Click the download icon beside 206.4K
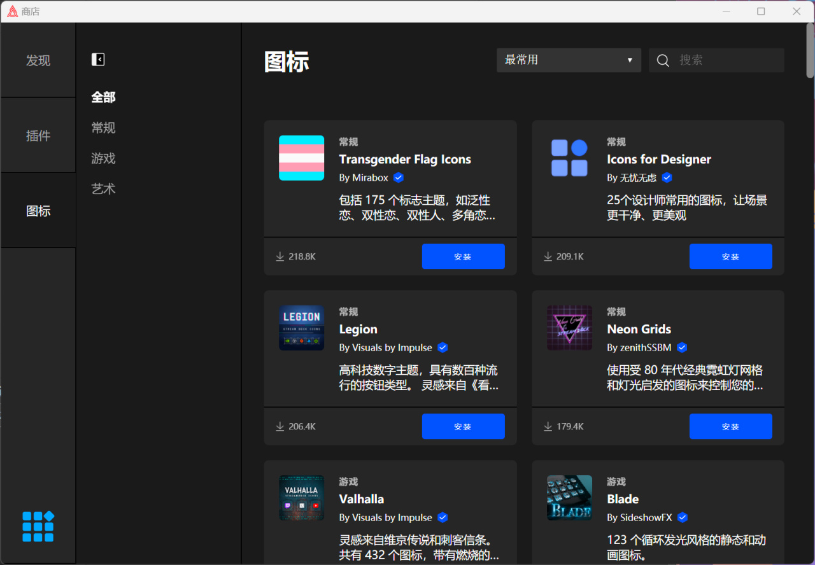 pyautogui.click(x=280, y=426)
